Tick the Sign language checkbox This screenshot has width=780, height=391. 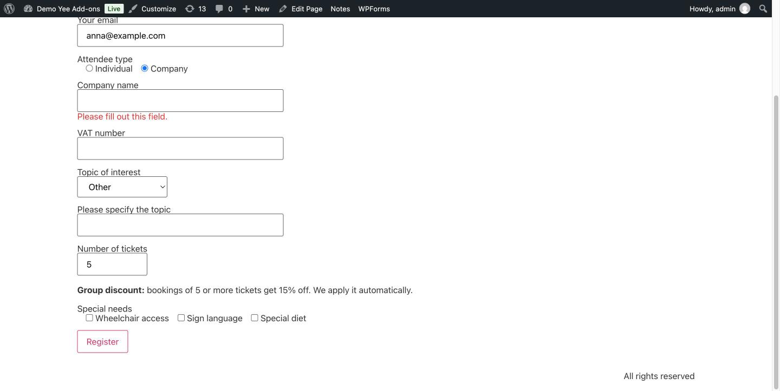tap(181, 318)
